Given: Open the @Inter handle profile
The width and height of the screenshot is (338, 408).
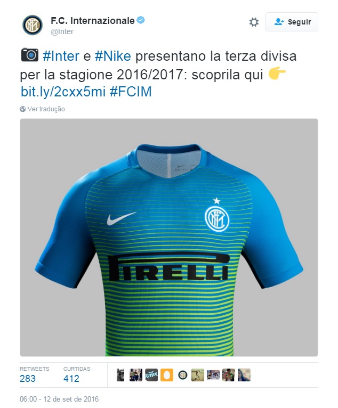Looking at the screenshot, I should [x=62, y=31].
